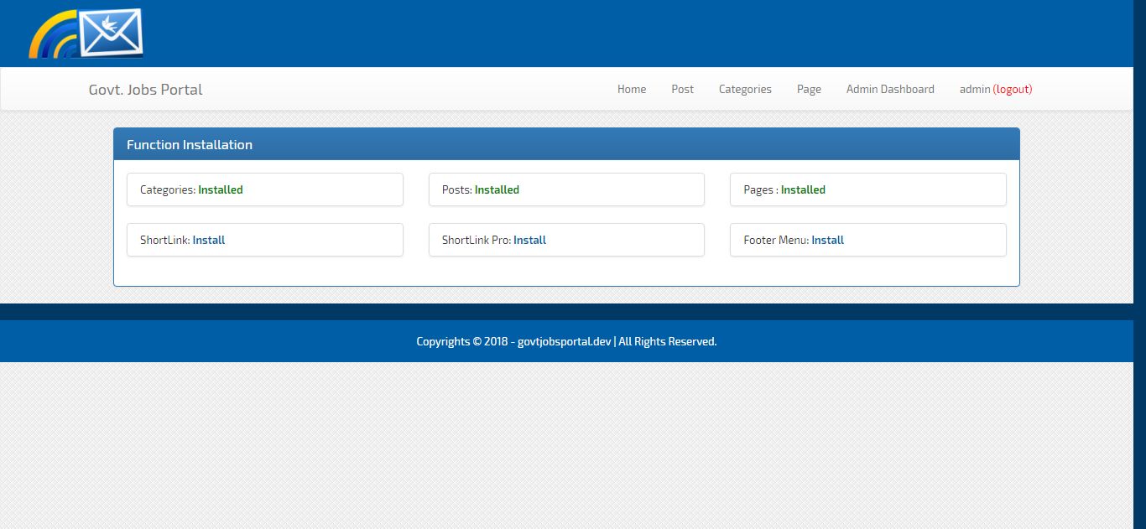This screenshot has height=529, width=1146.
Task: Install the ShortLink Pro function
Action: 529,240
